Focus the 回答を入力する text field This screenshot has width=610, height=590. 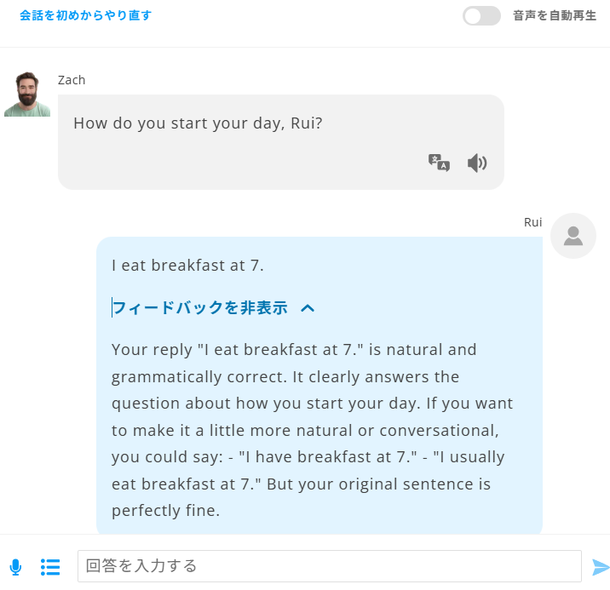[329, 566]
